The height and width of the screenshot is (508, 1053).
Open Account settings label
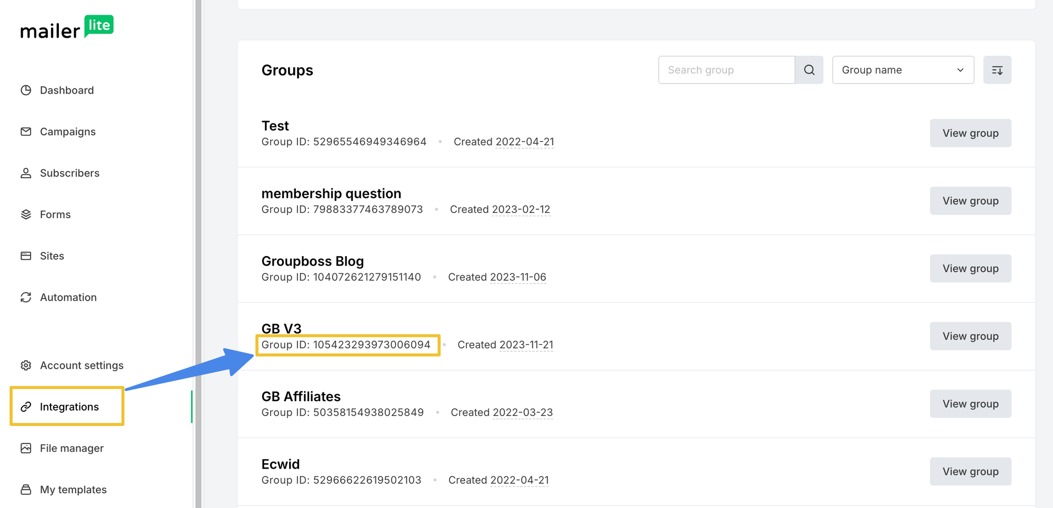click(82, 365)
